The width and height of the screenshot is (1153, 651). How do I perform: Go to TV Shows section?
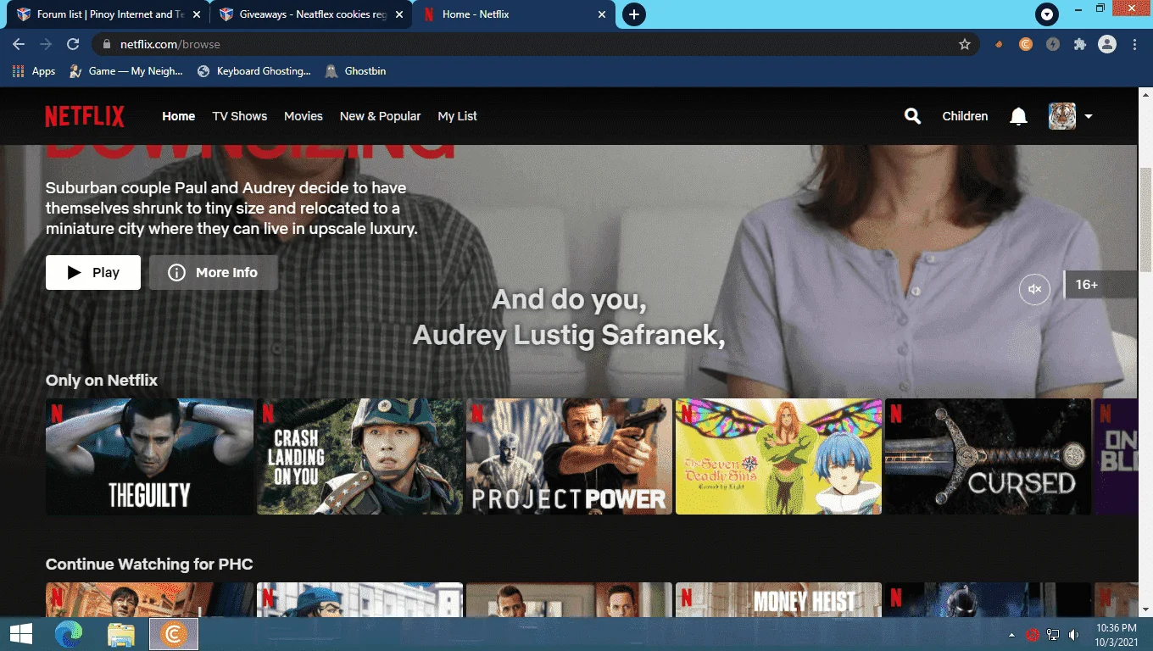click(240, 116)
